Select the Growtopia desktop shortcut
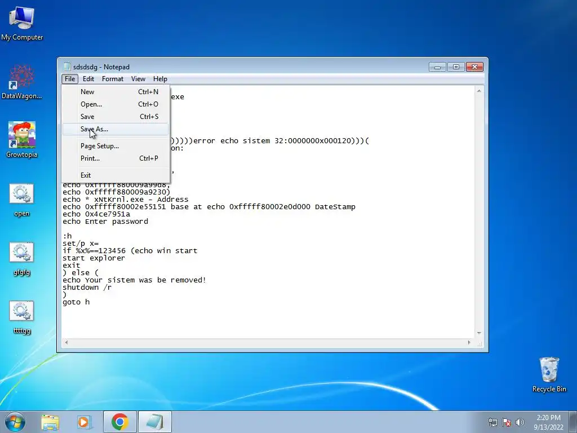This screenshot has width=577, height=433. [22, 140]
